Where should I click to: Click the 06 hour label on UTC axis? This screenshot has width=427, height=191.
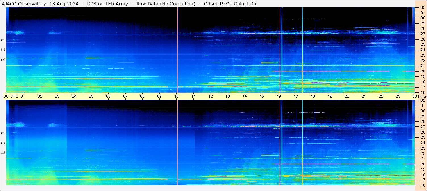(x=108, y=96)
